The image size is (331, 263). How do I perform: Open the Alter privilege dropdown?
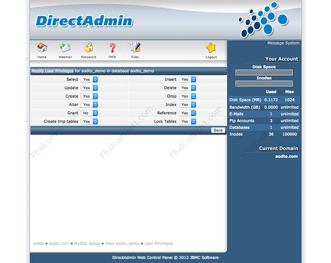(89, 105)
